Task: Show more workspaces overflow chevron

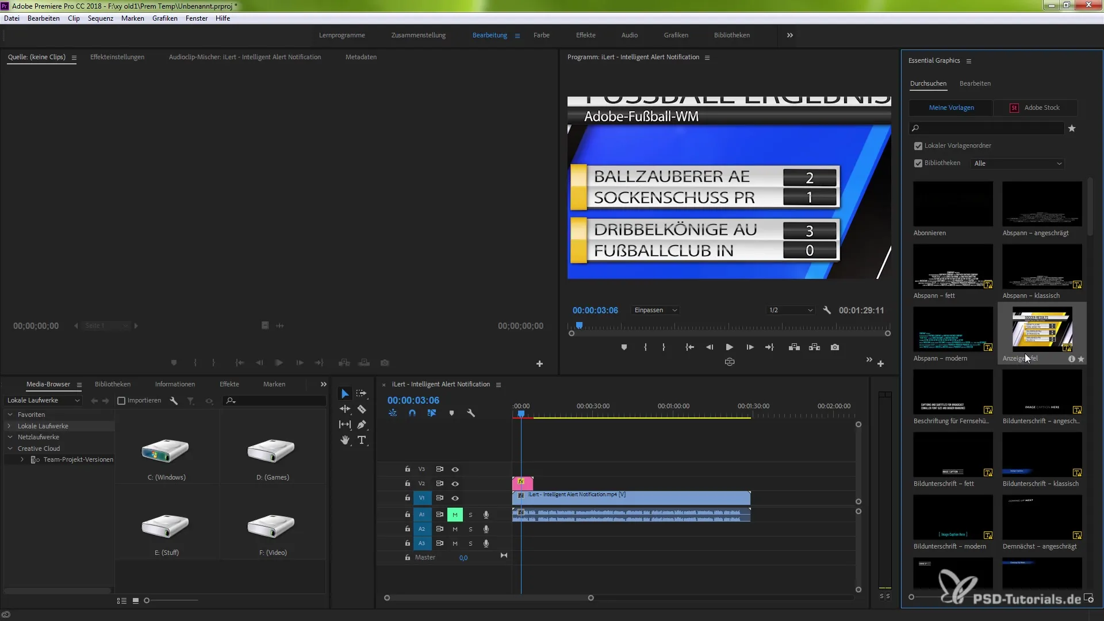Action: [x=790, y=35]
